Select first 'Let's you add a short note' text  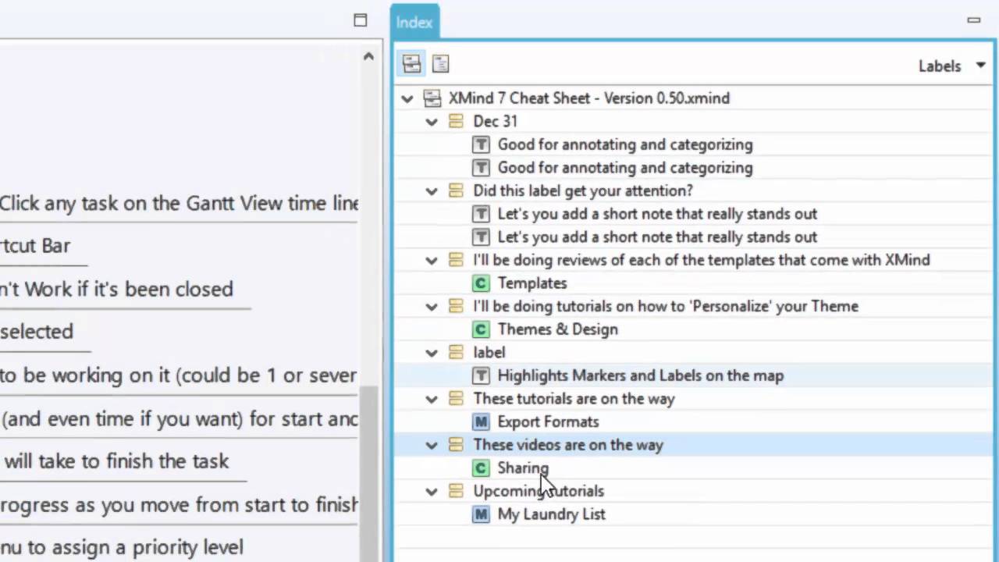[x=658, y=214]
